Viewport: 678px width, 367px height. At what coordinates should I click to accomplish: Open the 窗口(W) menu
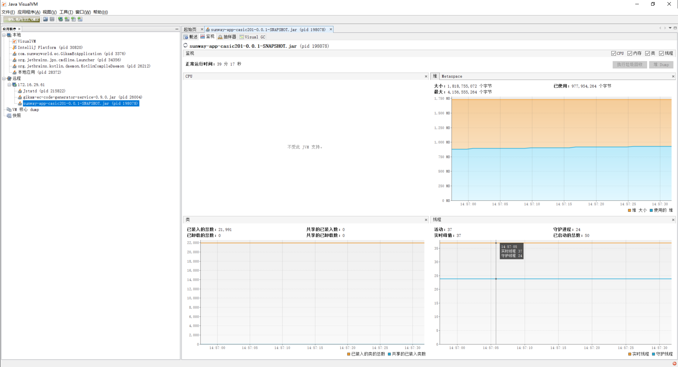click(83, 12)
